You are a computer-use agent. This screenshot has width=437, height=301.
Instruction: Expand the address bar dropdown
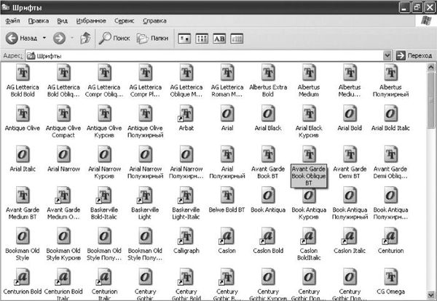[387, 55]
